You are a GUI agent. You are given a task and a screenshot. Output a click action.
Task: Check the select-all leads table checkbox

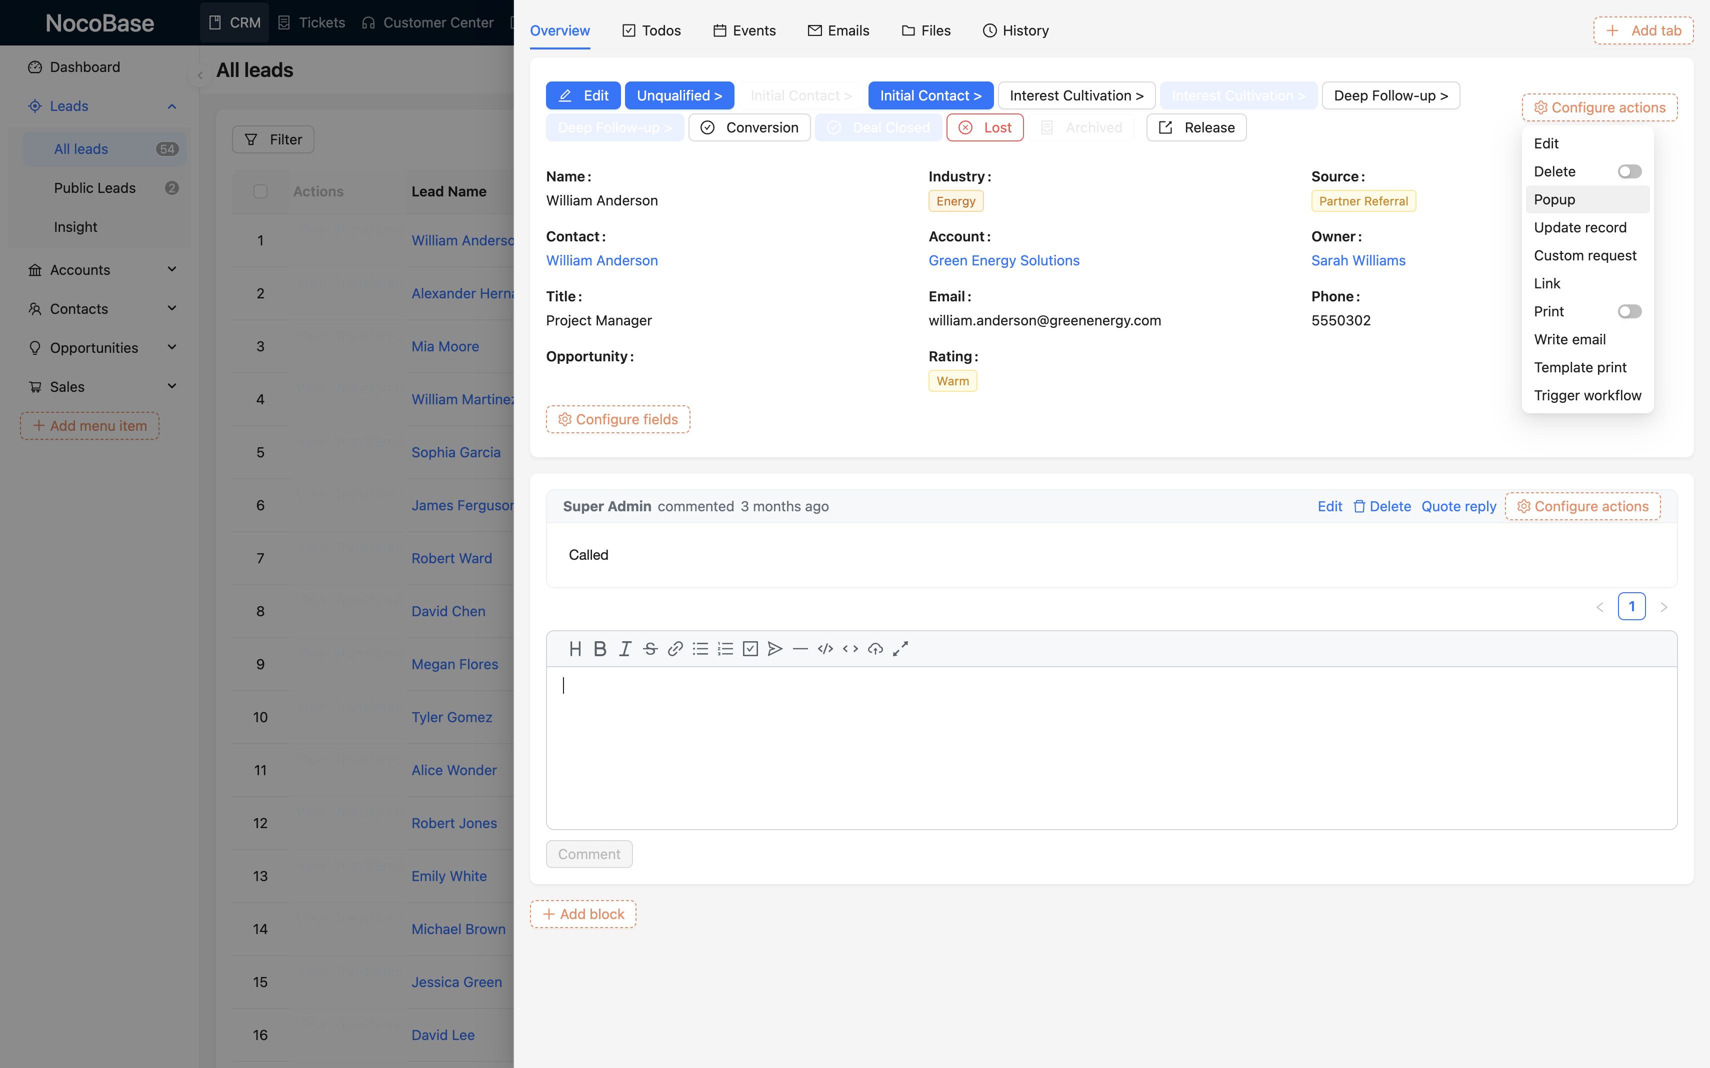click(260, 191)
